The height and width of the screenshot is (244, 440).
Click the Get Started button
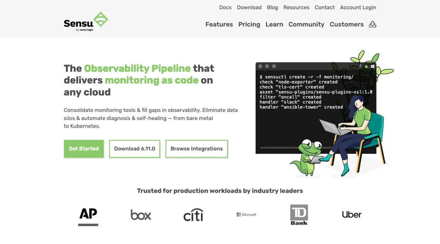pos(84,149)
